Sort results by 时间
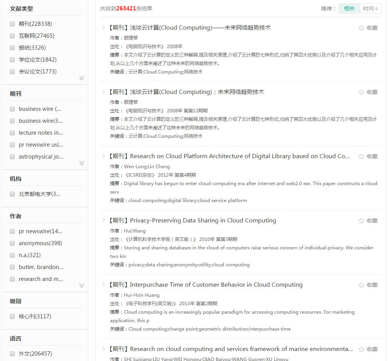 (x=370, y=8)
